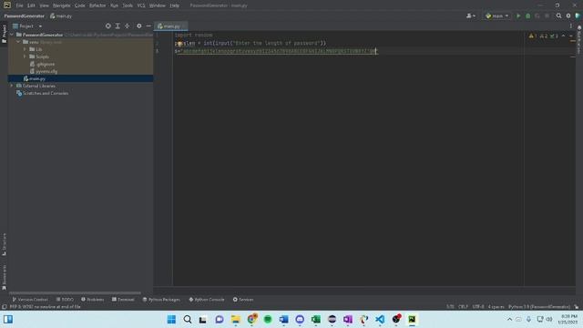Image resolution: width=583 pixels, height=328 pixels.
Task: Open Terminal tool window
Action: [x=123, y=300]
